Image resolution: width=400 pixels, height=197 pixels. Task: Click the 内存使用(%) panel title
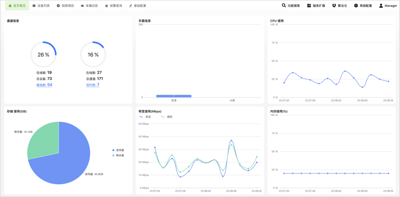point(279,111)
